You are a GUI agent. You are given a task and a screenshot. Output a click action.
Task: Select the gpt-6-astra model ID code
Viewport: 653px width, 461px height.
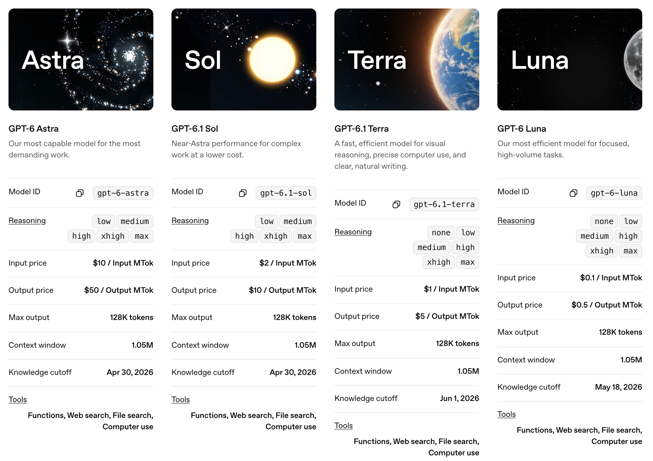(x=123, y=193)
